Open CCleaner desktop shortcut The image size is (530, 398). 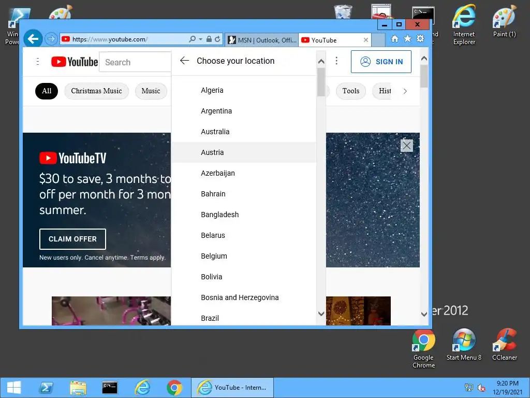pos(504,345)
